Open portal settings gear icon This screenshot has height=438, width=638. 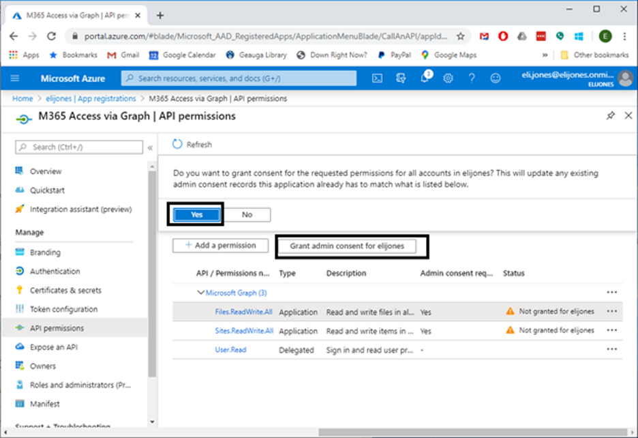tap(448, 78)
